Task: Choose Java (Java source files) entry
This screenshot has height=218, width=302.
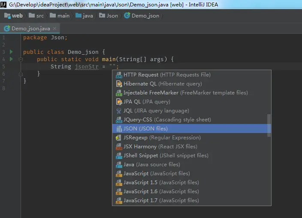Action: click(192, 165)
